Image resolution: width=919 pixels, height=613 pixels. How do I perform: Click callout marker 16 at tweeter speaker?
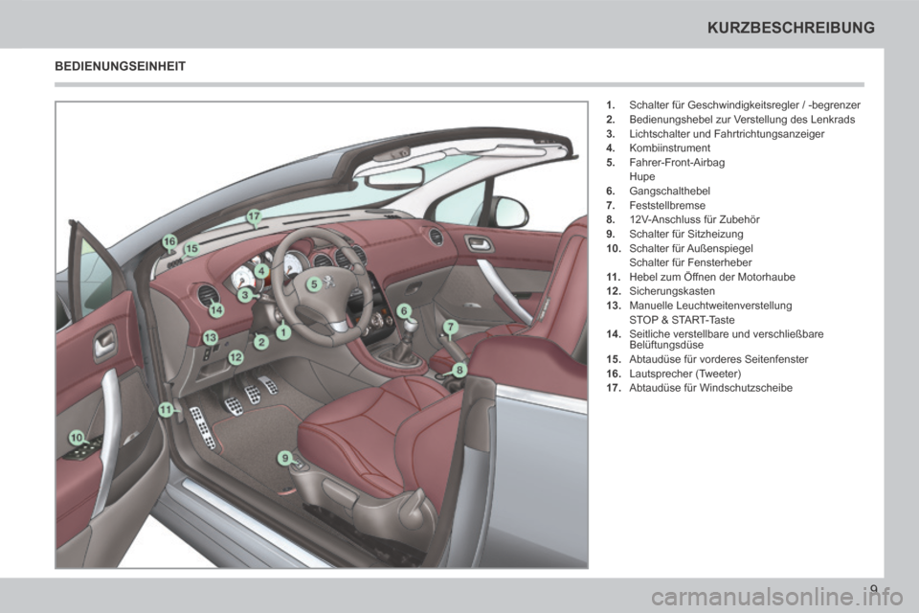(170, 241)
